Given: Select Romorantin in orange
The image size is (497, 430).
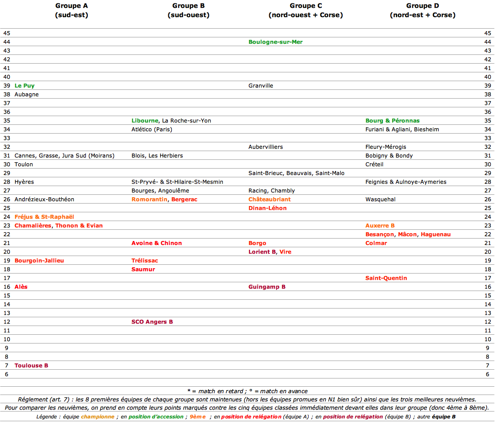Looking at the screenshot, I should 149,199.
